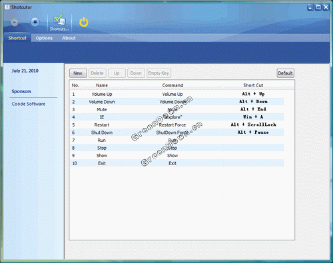Click the Delete button

97,73
